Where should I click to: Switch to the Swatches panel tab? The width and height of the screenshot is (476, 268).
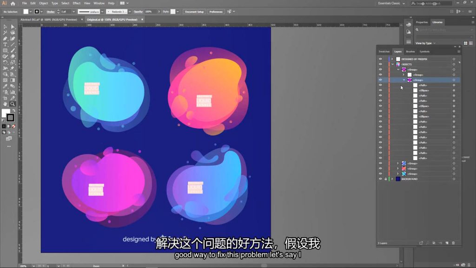(384, 52)
